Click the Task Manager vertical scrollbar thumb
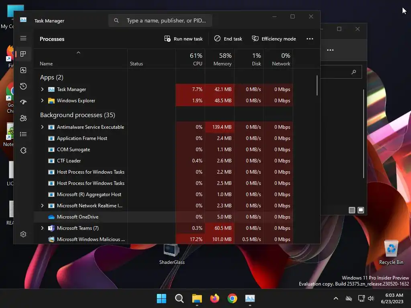411x308 pixels. (317, 86)
